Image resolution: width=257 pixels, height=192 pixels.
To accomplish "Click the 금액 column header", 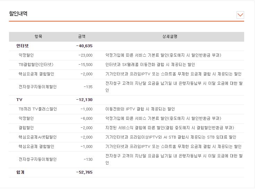I will tap(82, 36).
